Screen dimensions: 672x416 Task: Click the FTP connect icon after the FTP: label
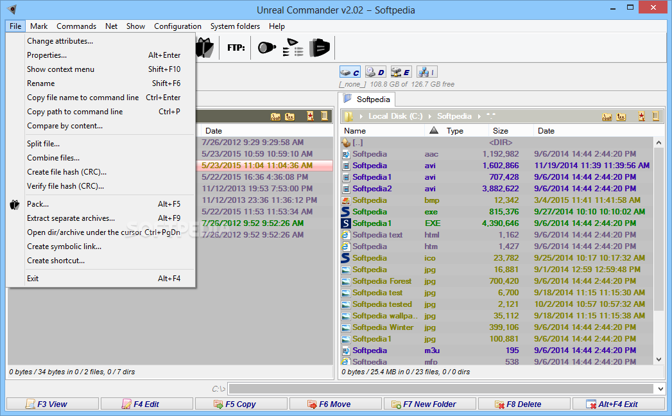266,47
